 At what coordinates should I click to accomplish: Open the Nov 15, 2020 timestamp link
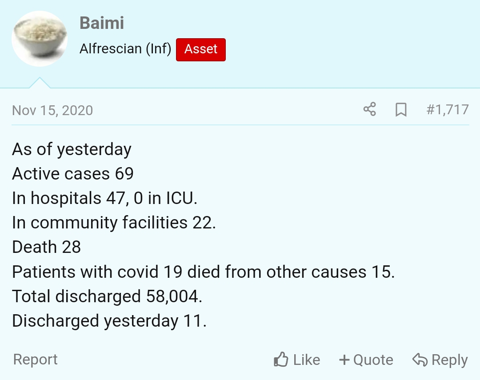[x=52, y=110]
